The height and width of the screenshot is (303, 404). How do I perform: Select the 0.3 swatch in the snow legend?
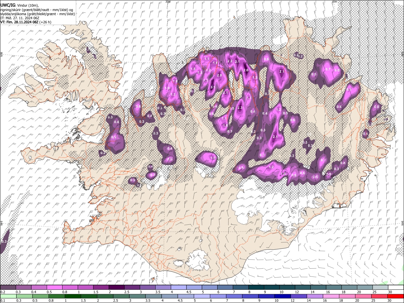tap(24, 287)
